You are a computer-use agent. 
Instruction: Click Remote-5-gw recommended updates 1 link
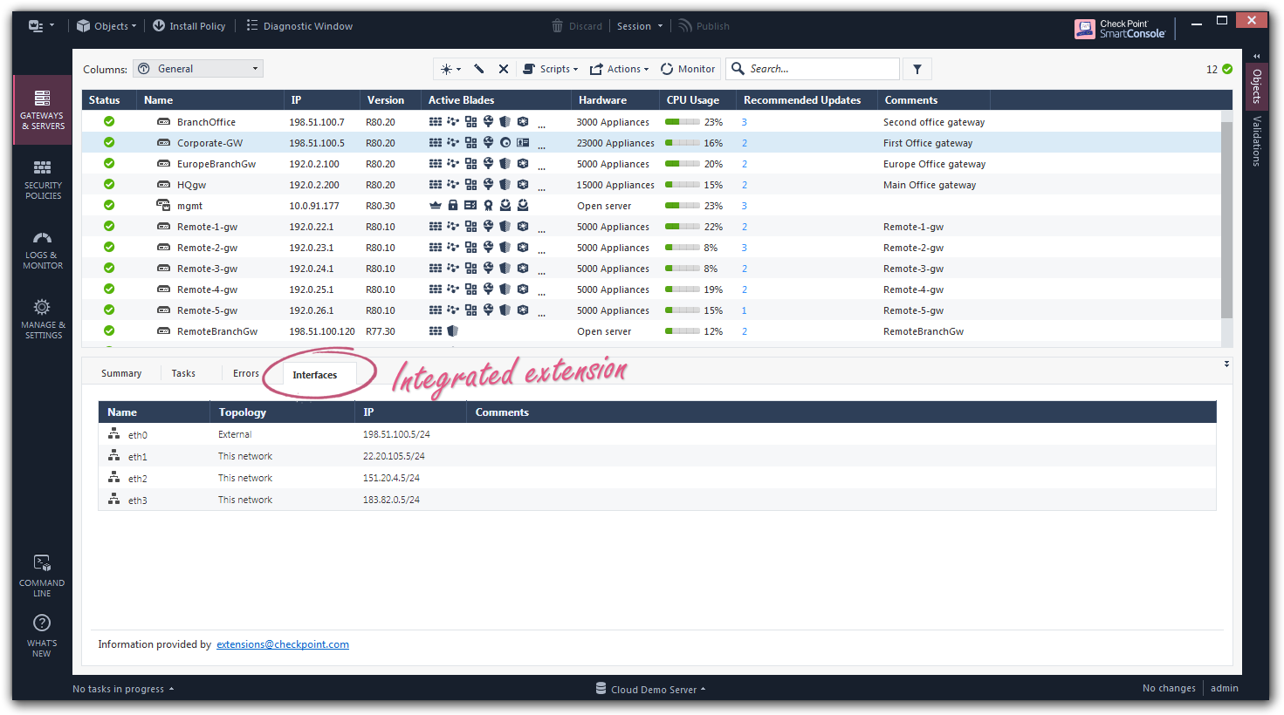tap(745, 310)
